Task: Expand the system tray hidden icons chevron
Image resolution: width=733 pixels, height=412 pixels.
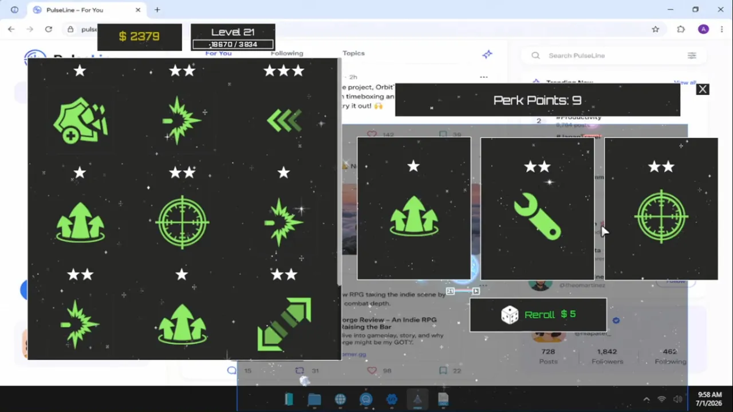Action: coord(647,399)
